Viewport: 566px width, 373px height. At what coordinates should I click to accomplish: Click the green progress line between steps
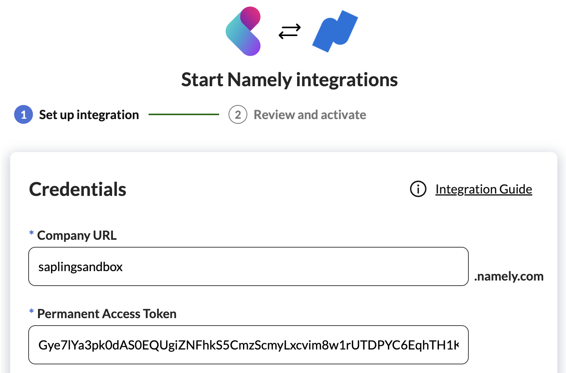(x=183, y=114)
